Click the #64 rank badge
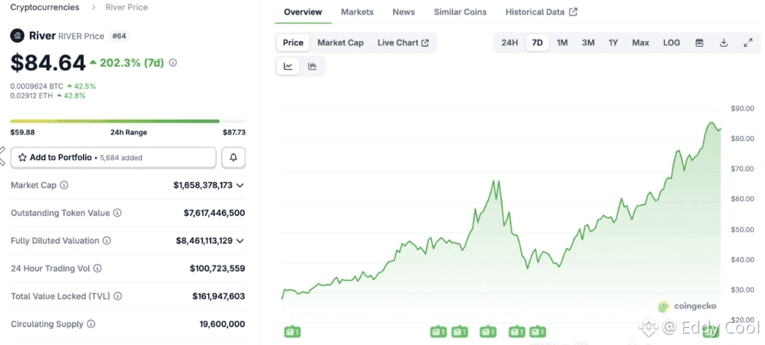Screen dimensions: 765x345 tap(119, 35)
